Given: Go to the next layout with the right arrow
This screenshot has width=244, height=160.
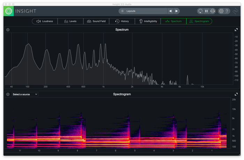Looking at the screenshot, I should (x=176, y=11).
